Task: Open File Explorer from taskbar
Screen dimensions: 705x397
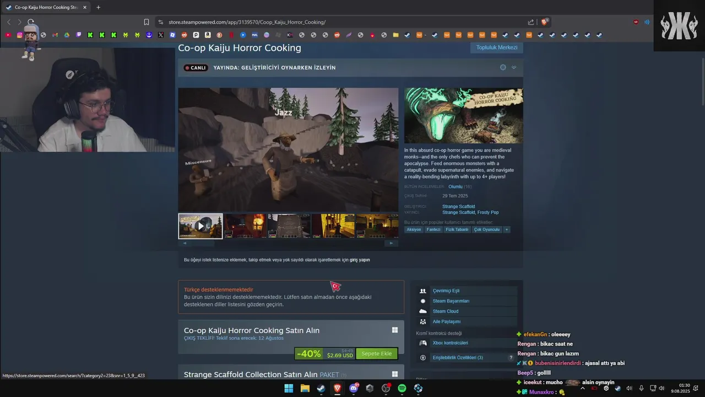Action: (305, 388)
